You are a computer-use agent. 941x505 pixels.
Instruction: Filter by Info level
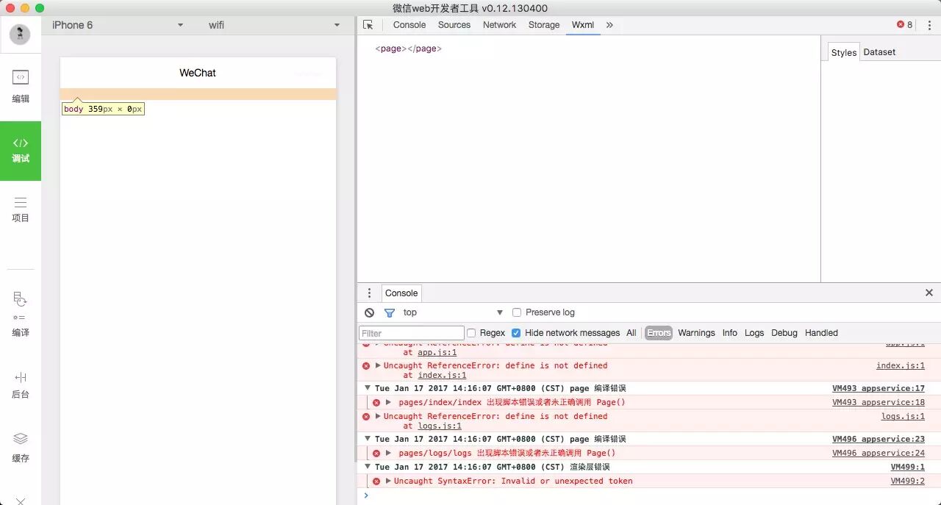click(x=729, y=333)
